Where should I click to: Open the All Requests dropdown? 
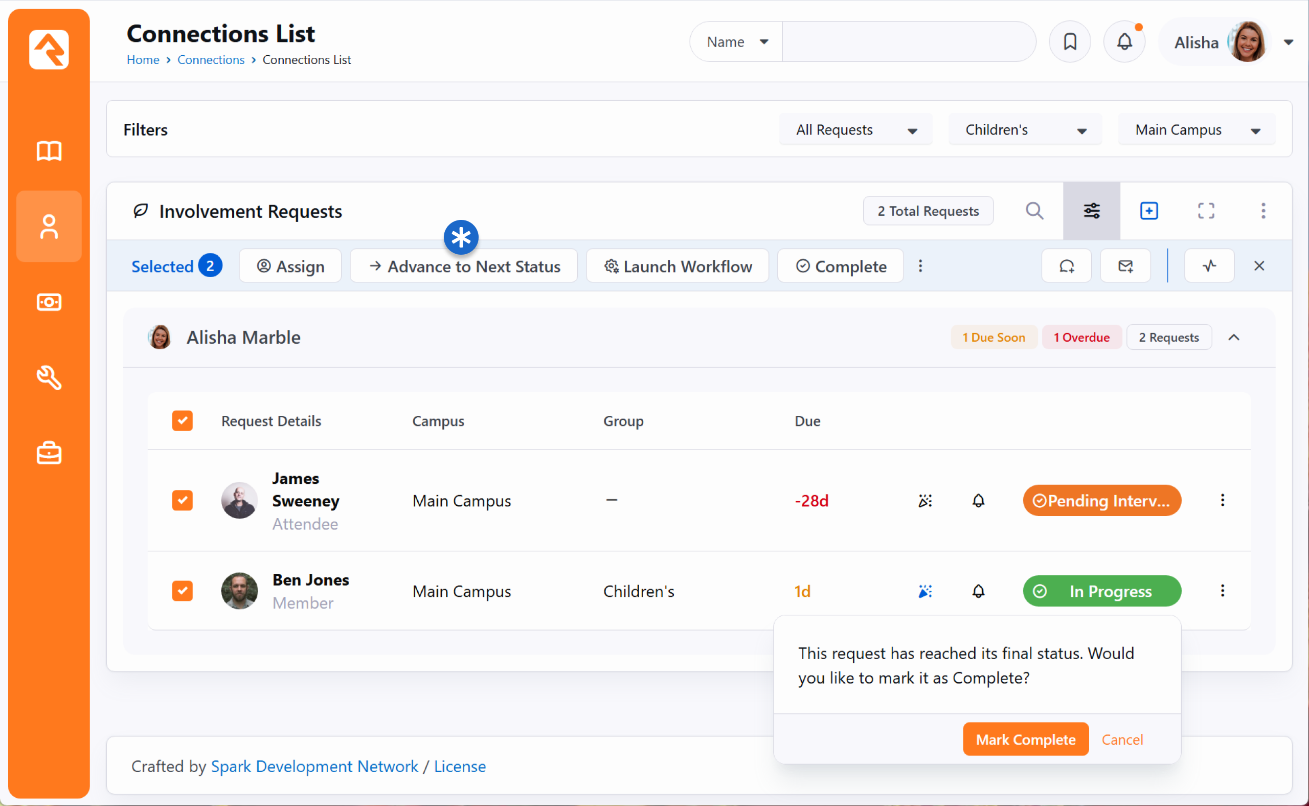click(x=855, y=130)
